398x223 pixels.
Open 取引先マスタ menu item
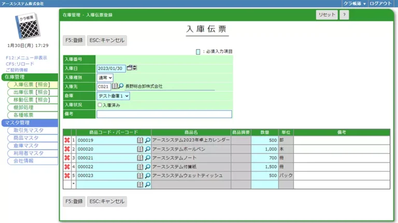(x=32, y=131)
